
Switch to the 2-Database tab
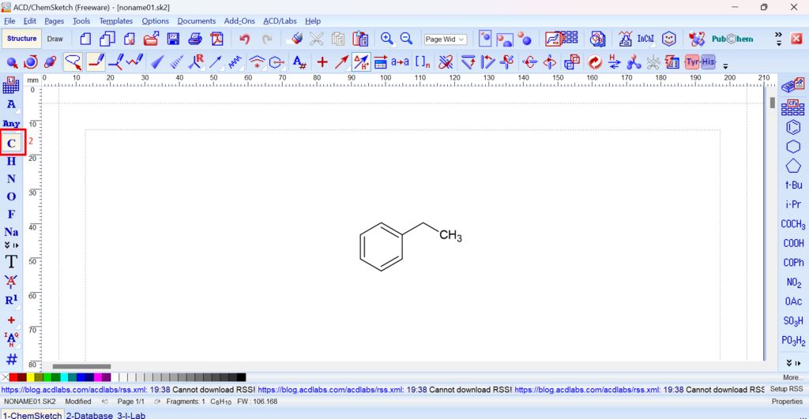pyautogui.click(x=89, y=415)
